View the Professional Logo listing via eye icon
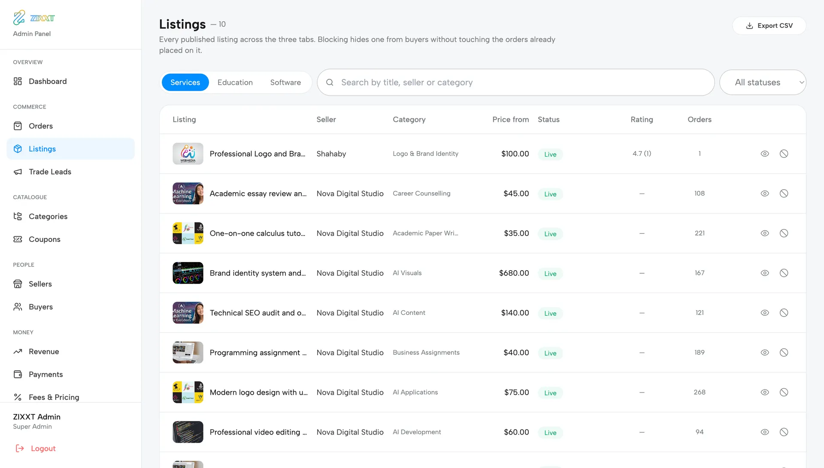The width and height of the screenshot is (824, 468). pyautogui.click(x=765, y=154)
